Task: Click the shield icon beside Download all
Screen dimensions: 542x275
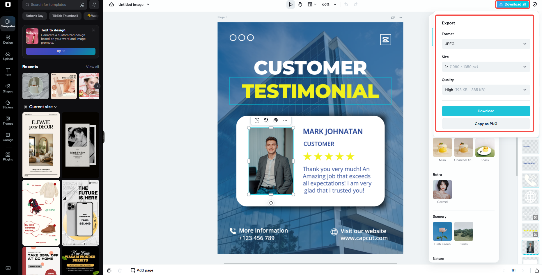Action: coord(535,4)
